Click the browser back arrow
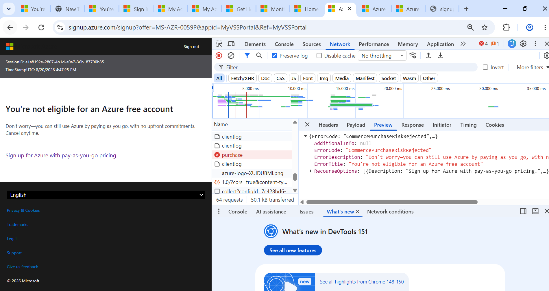Screen dimensions: 549x291 click(10, 27)
